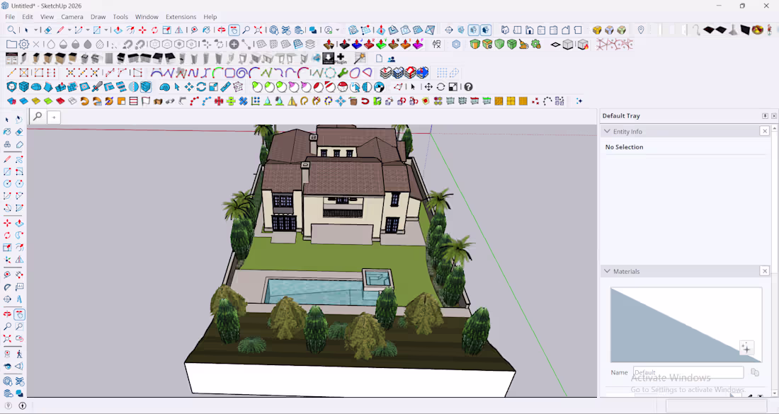Click the folder icon in second toolbar row

(x=11, y=44)
